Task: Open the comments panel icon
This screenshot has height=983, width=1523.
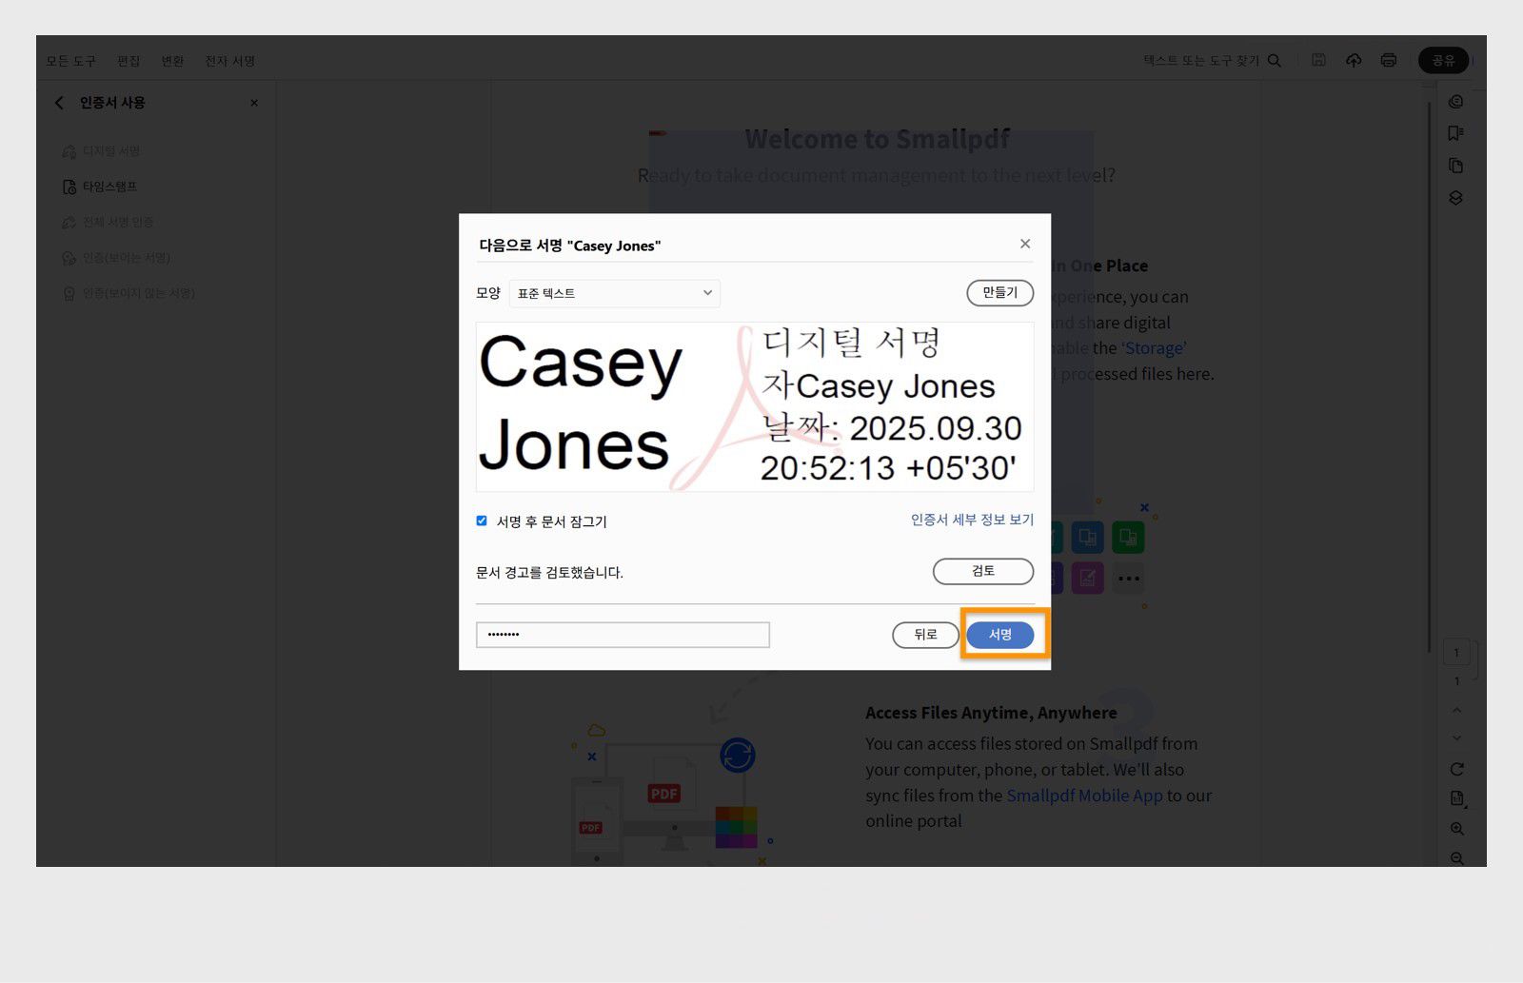Action: pos(1455,102)
